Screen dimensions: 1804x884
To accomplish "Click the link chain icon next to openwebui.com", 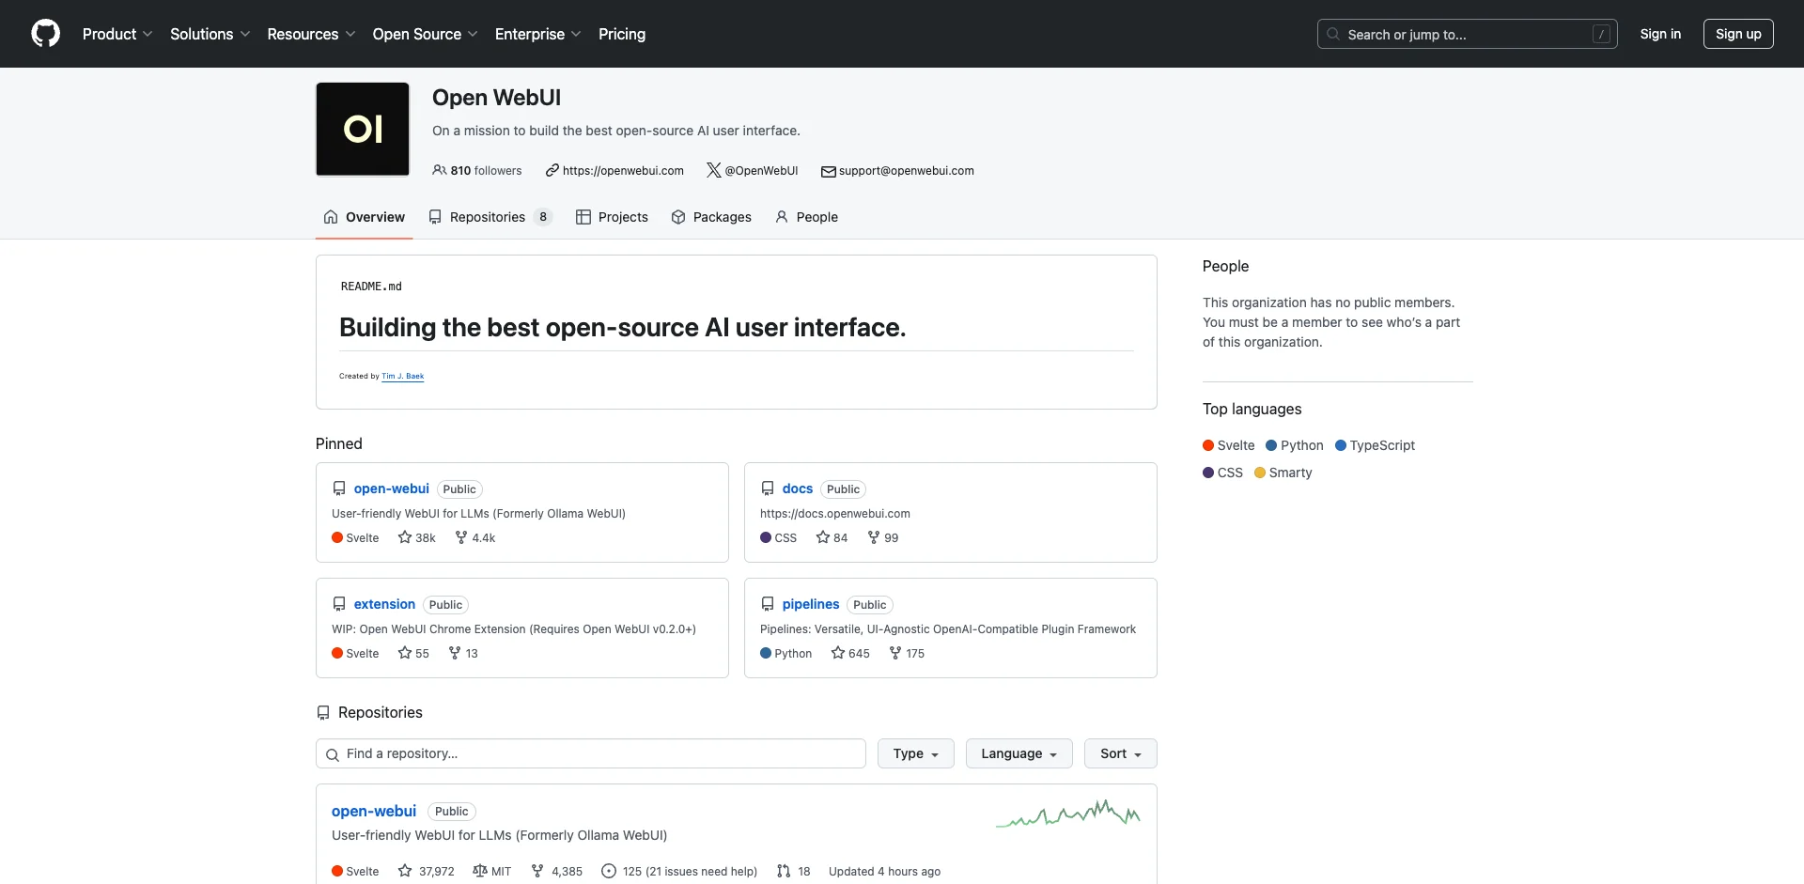I will point(552,170).
